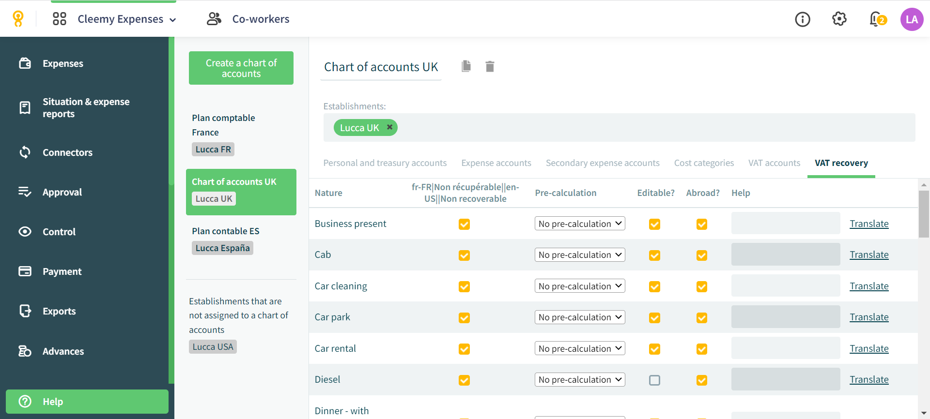Click the Situation & expense reports icon
The height and width of the screenshot is (419, 930).
tap(25, 107)
